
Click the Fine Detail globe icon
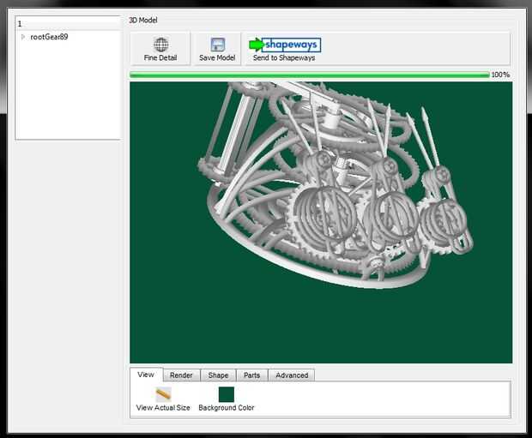pos(160,45)
